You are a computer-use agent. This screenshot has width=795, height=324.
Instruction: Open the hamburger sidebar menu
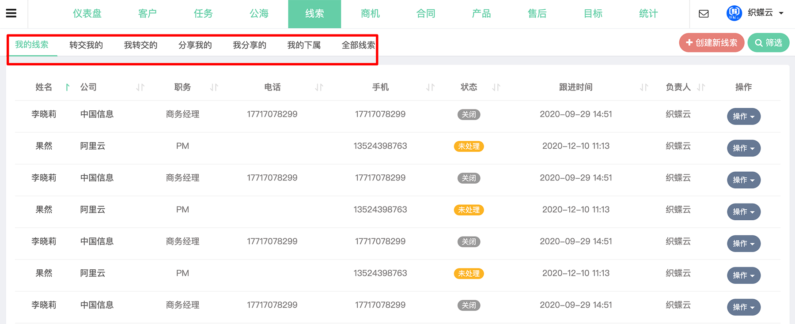click(11, 13)
